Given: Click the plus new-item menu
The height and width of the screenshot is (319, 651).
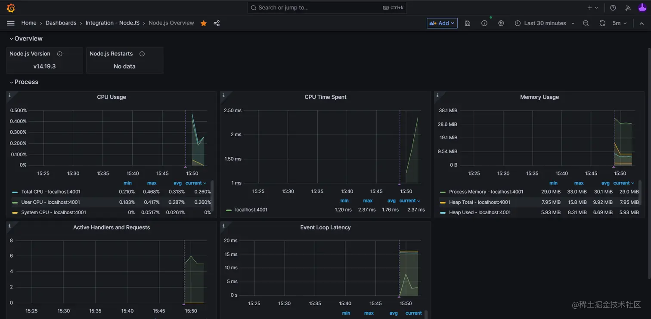Looking at the screenshot, I should [x=593, y=8].
